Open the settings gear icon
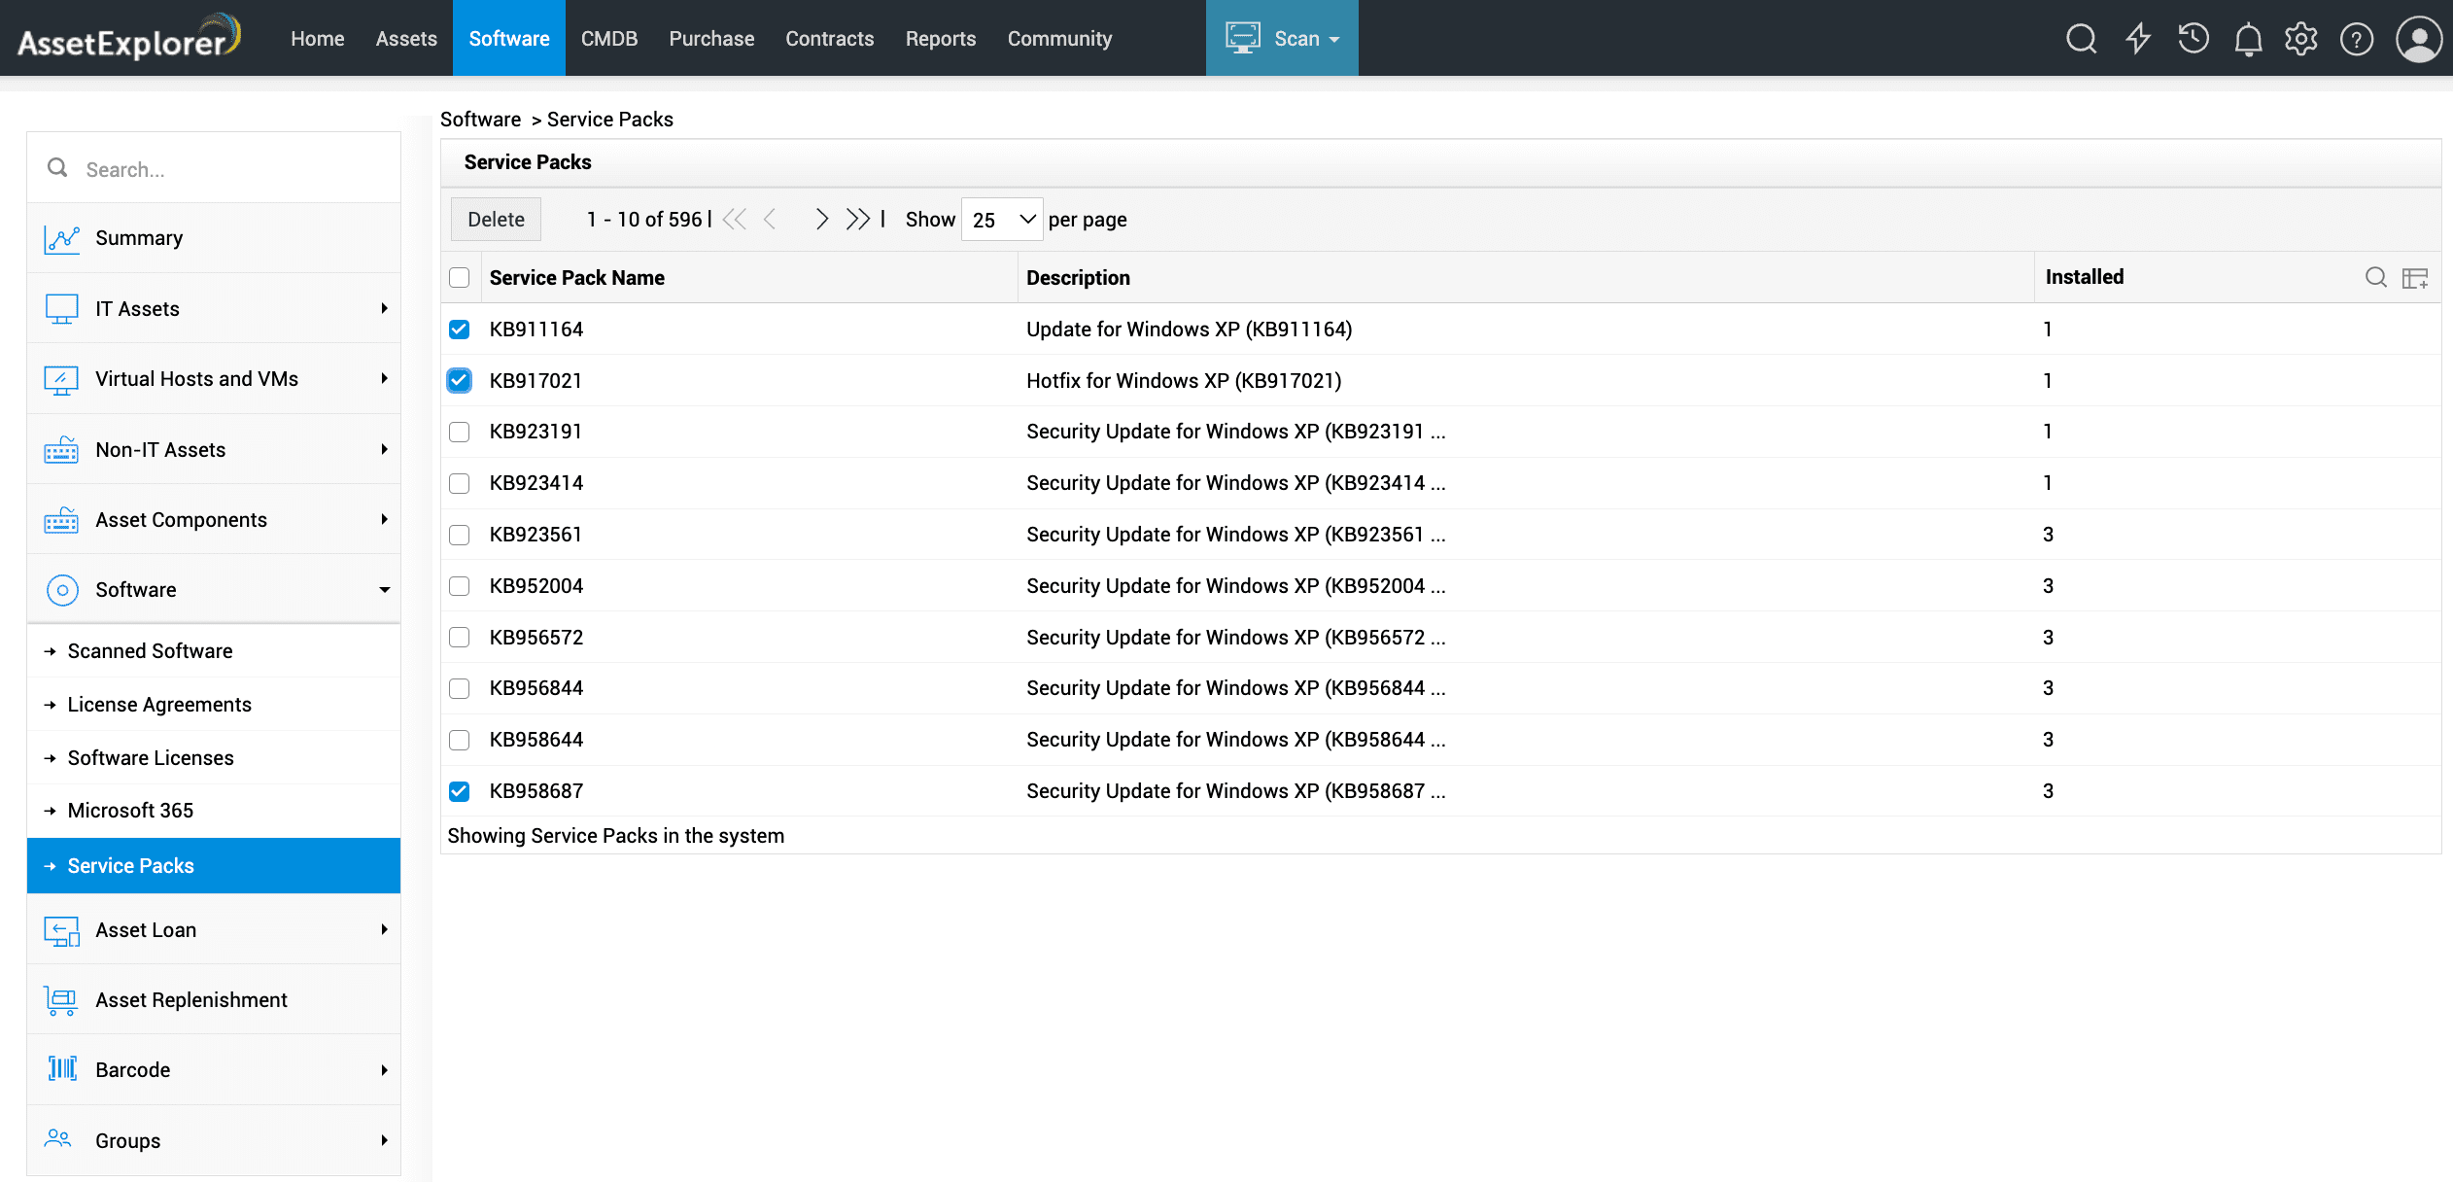 pos(2301,39)
